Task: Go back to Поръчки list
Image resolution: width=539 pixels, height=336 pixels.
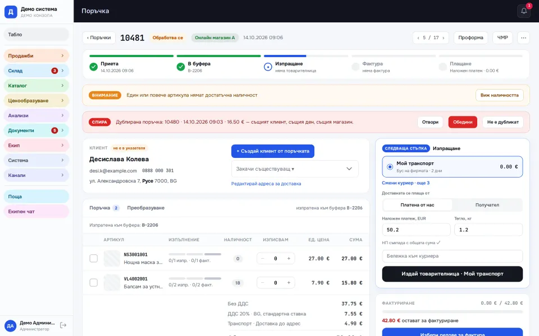Action: pyautogui.click(x=99, y=38)
